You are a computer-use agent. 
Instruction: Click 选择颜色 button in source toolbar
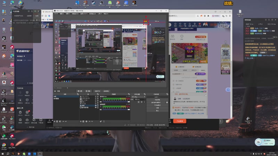click(x=106, y=91)
